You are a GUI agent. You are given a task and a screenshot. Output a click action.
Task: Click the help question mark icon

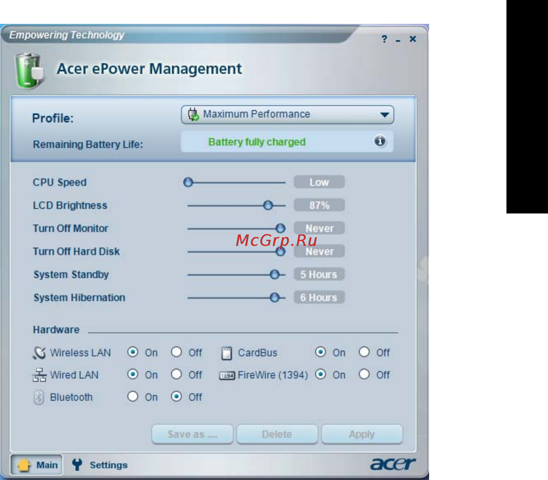[x=384, y=39]
